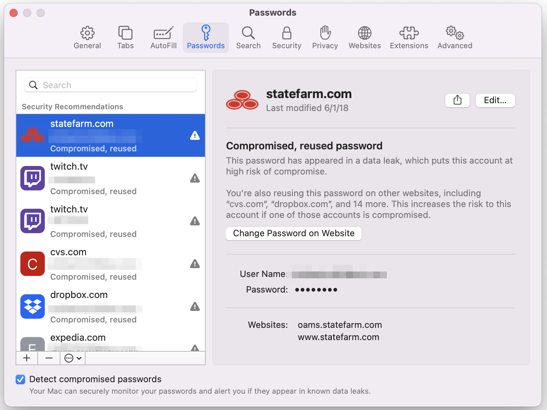Open the AutoFill preferences tab
Screen dimensions: 547x410
tap(164, 38)
